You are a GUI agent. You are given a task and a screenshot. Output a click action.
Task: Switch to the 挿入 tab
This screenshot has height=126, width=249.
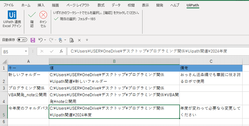click(41, 5)
